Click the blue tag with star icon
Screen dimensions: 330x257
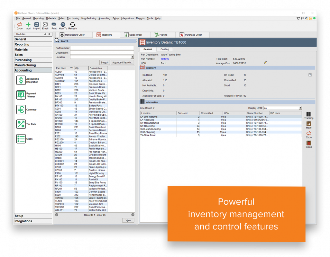(x=307, y=18)
